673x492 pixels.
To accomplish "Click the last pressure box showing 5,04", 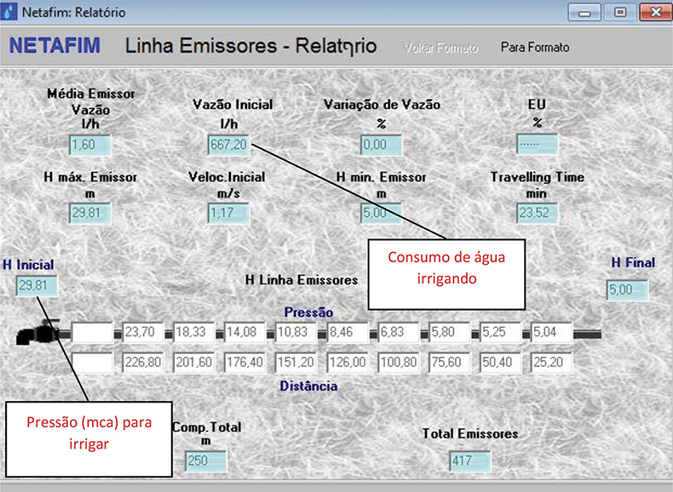I will (x=552, y=333).
